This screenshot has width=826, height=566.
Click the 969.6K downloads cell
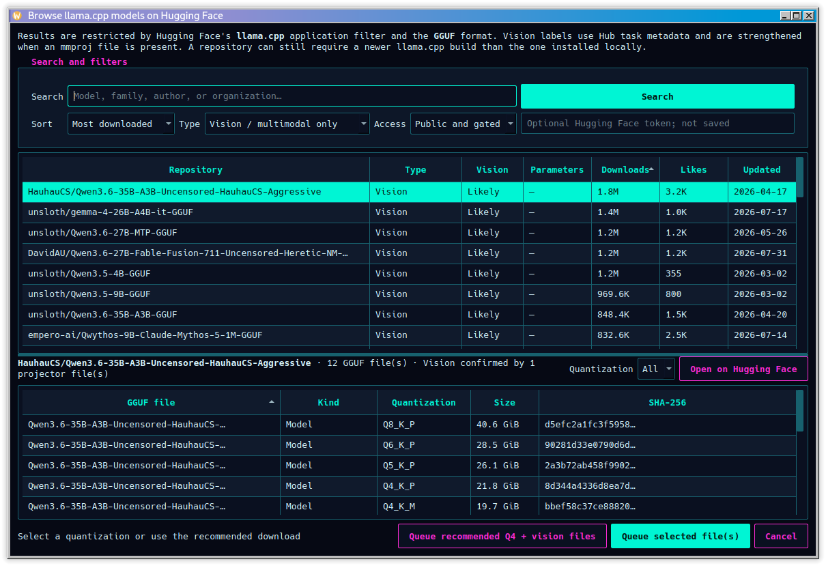point(625,294)
